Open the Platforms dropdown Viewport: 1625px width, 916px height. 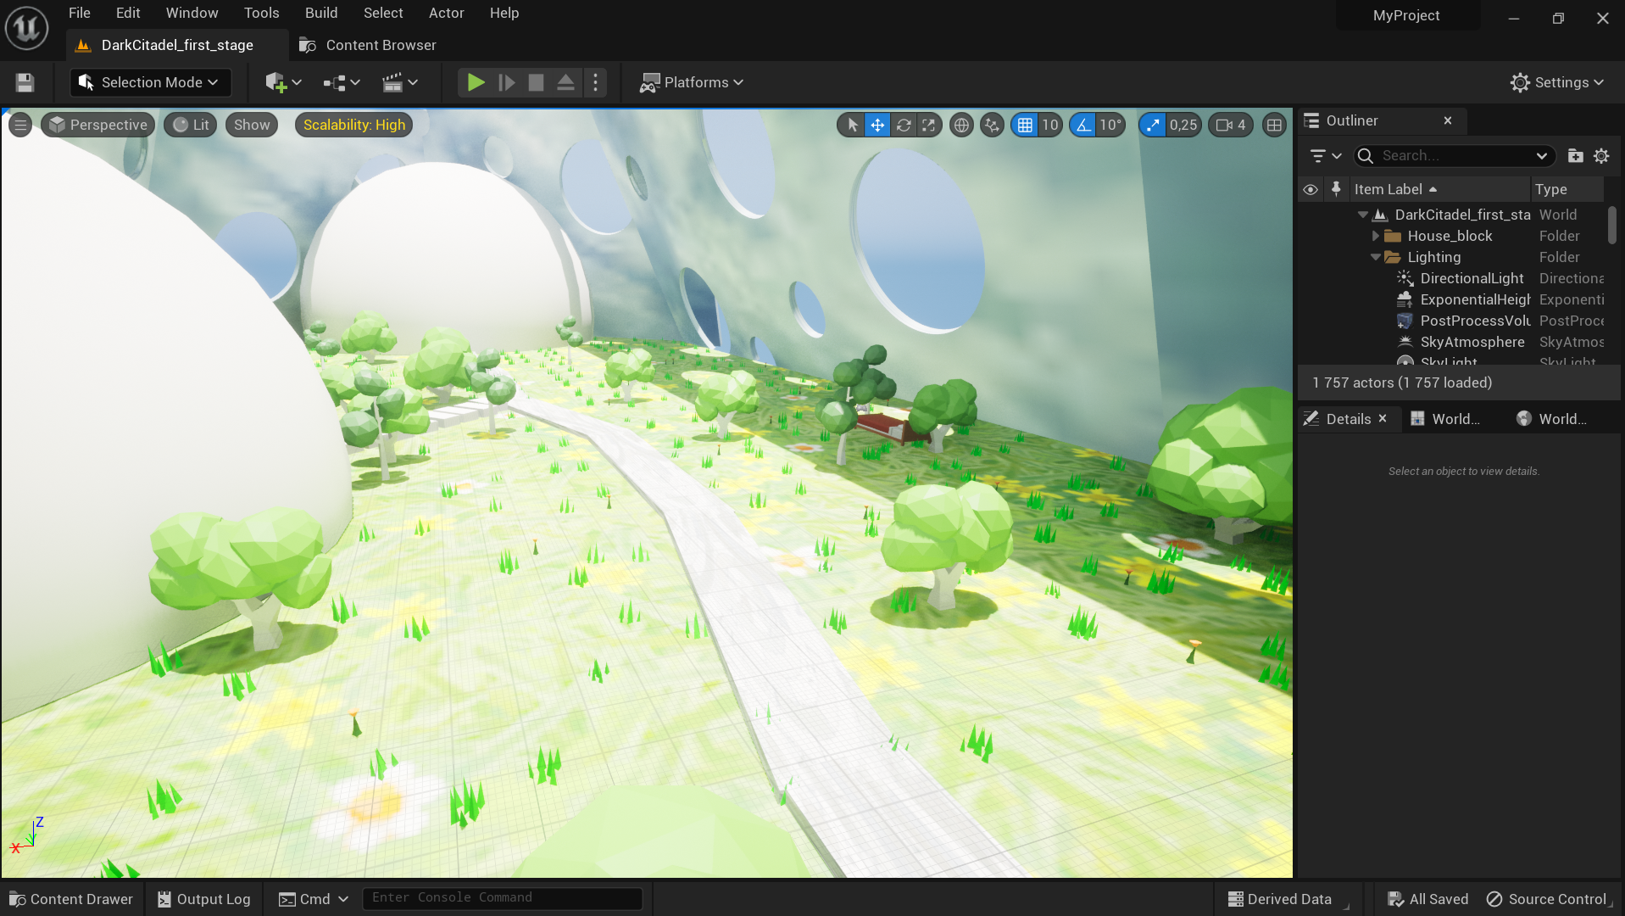point(692,82)
